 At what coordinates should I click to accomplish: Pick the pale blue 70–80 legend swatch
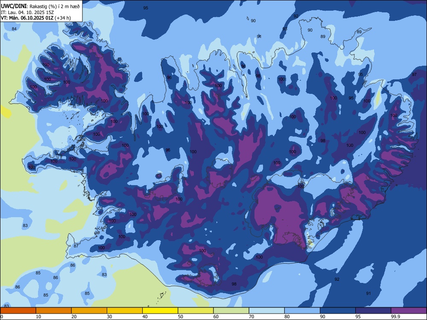tap(266, 311)
